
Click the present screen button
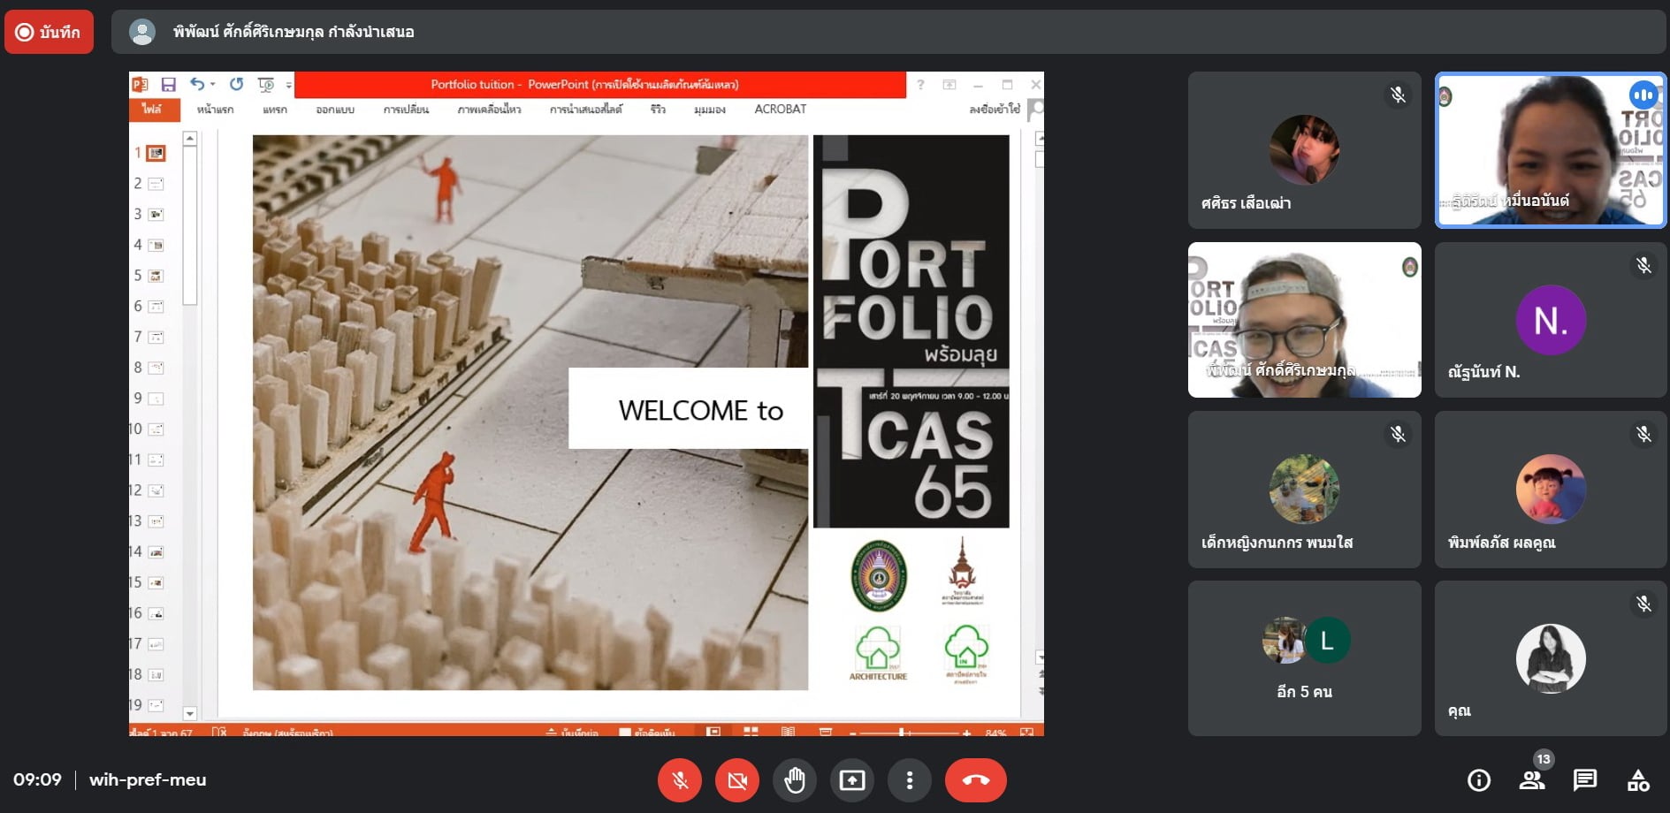coord(851,780)
